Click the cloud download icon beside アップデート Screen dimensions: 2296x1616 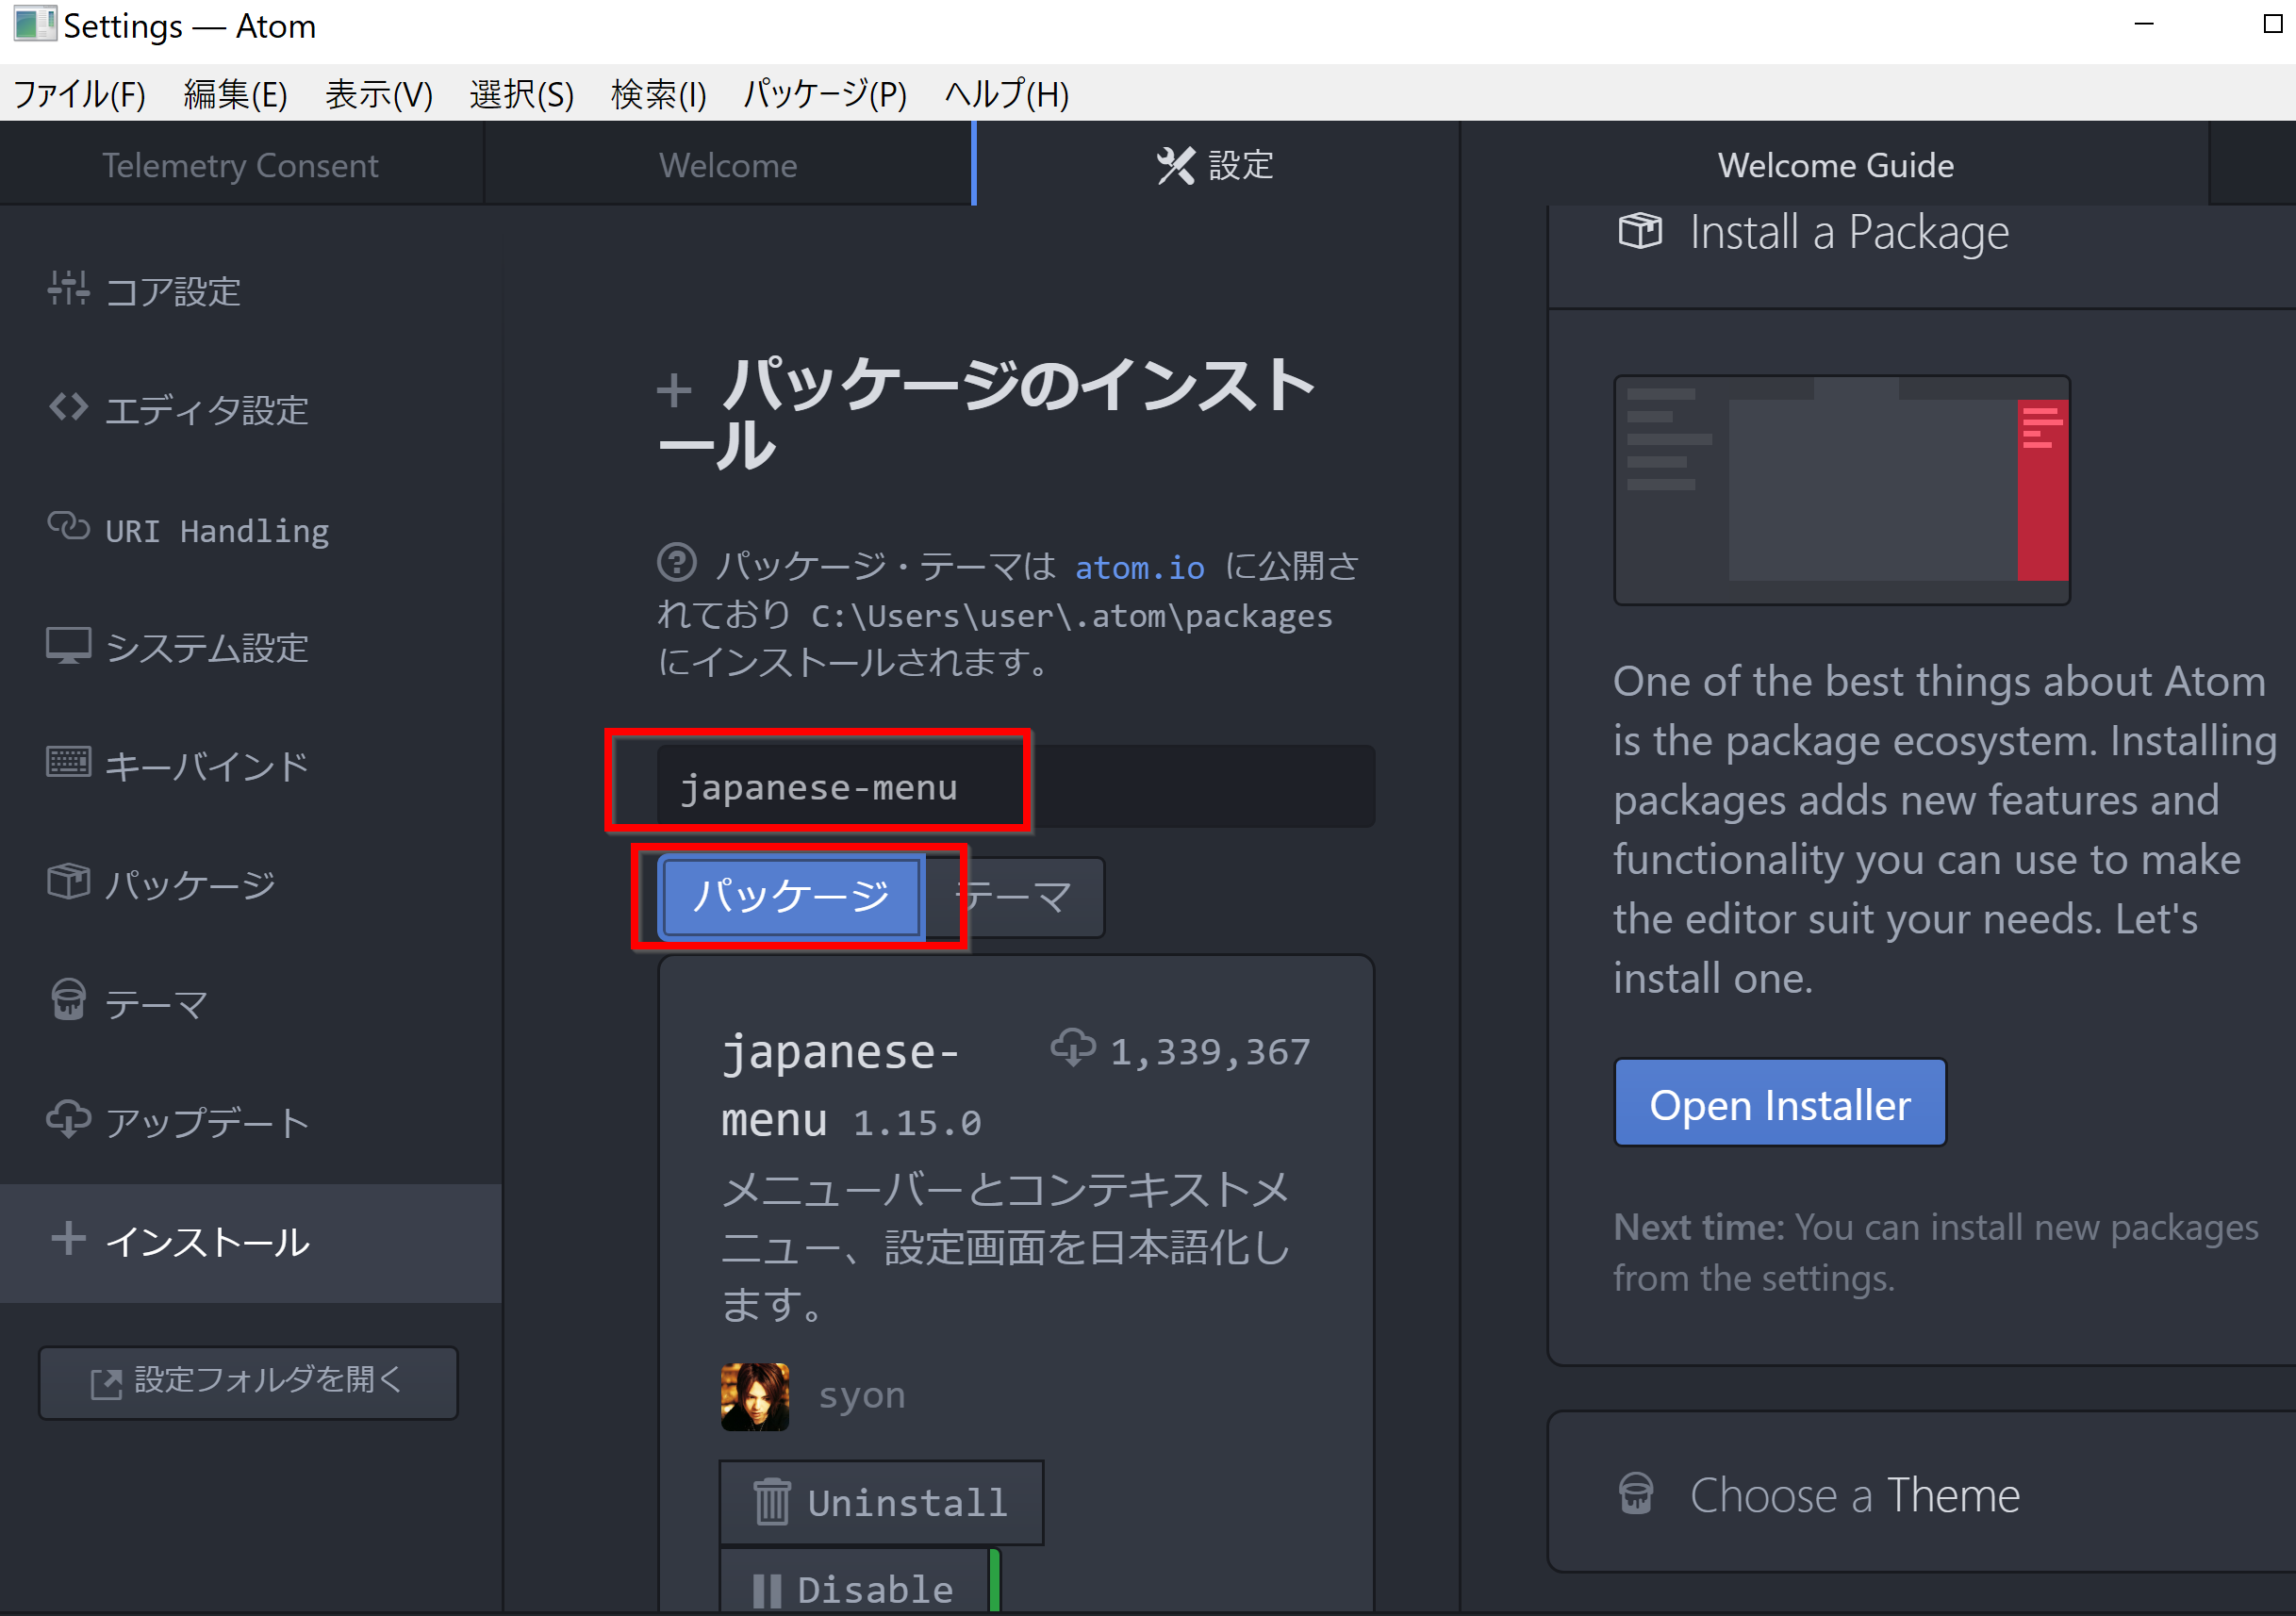click(x=68, y=1120)
